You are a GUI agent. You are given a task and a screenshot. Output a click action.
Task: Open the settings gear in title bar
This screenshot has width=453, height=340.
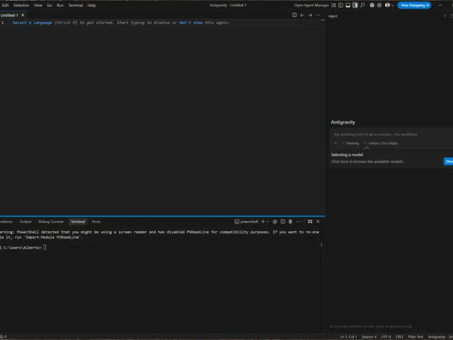(x=379, y=5)
